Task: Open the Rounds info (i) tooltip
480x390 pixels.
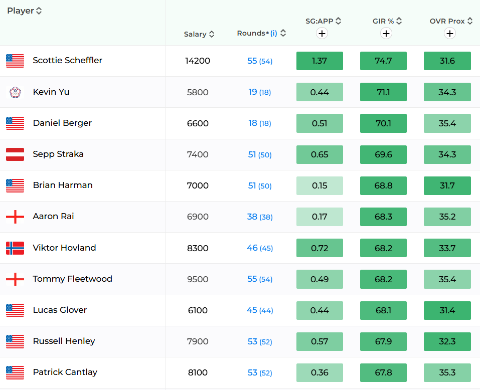Action: [x=274, y=33]
